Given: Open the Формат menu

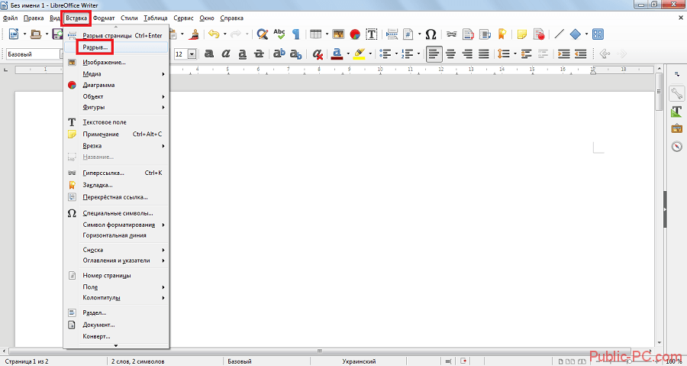Looking at the screenshot, I should [x=103, y=17].
